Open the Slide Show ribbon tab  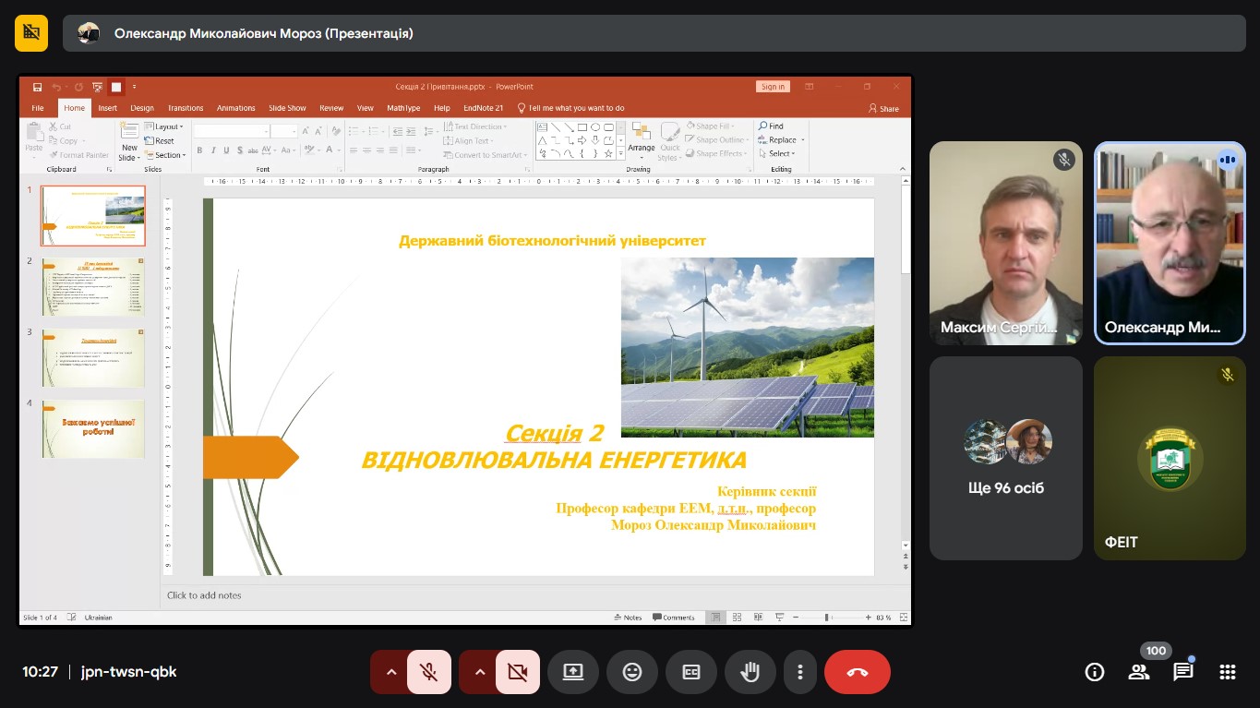click(x=287, y=108)
